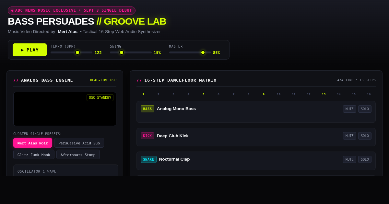The image size is (389, 204).
Task: Click the Nocturnal Clap track name
Action: coord(174,159)
